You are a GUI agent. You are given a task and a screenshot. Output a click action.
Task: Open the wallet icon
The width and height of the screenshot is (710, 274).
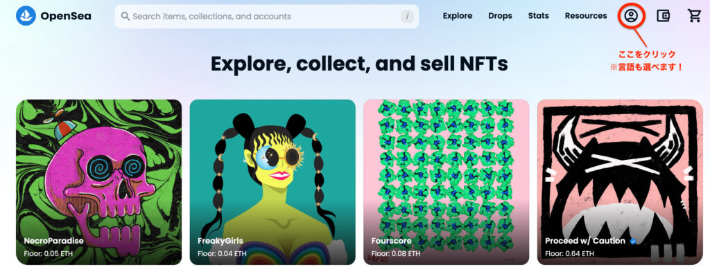pos(664,16)
